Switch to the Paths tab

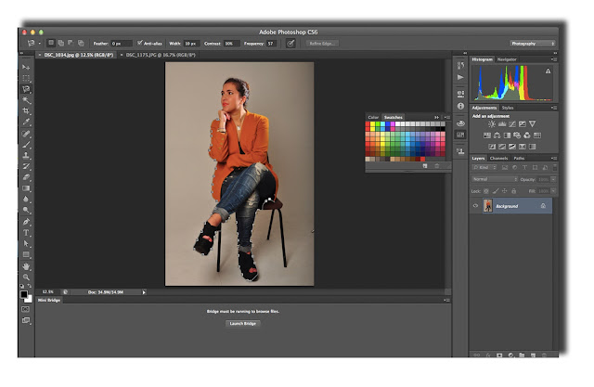point(519,159)
